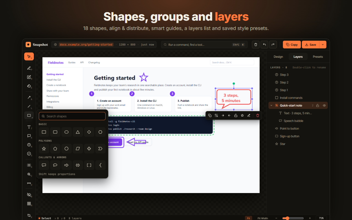
Task: Undo the last action
Action: (x=264, y=45)
